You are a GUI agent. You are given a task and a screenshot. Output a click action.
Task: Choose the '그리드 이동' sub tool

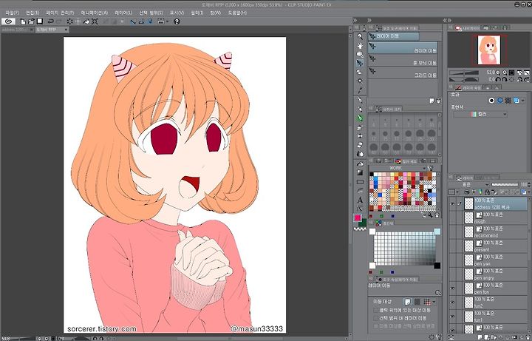403,72
